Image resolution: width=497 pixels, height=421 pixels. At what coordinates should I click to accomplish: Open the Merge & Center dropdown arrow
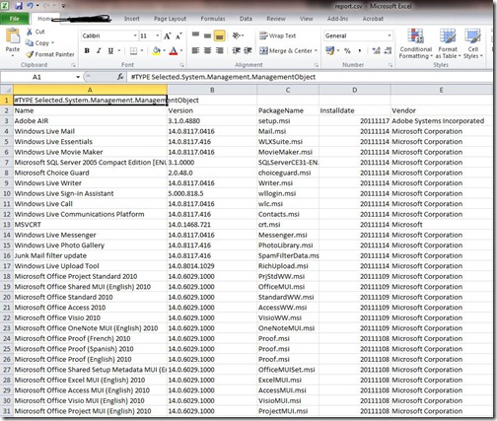coord(316,50)
